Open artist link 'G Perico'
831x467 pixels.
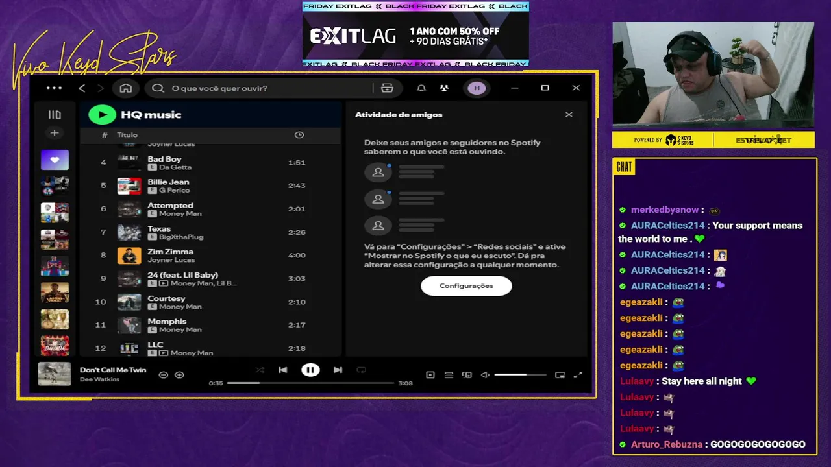pyautogui.click(x=175, y=191)
